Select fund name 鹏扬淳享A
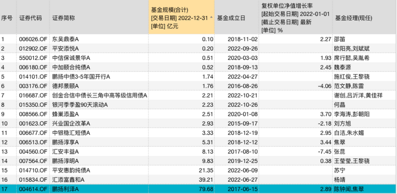397x194 pixels. [x=66, y=142]
